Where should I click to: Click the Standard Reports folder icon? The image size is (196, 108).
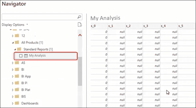click(19, 49)
